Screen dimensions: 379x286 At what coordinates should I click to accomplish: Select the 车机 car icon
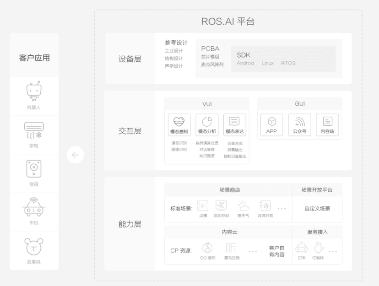(x=34, y=207)
